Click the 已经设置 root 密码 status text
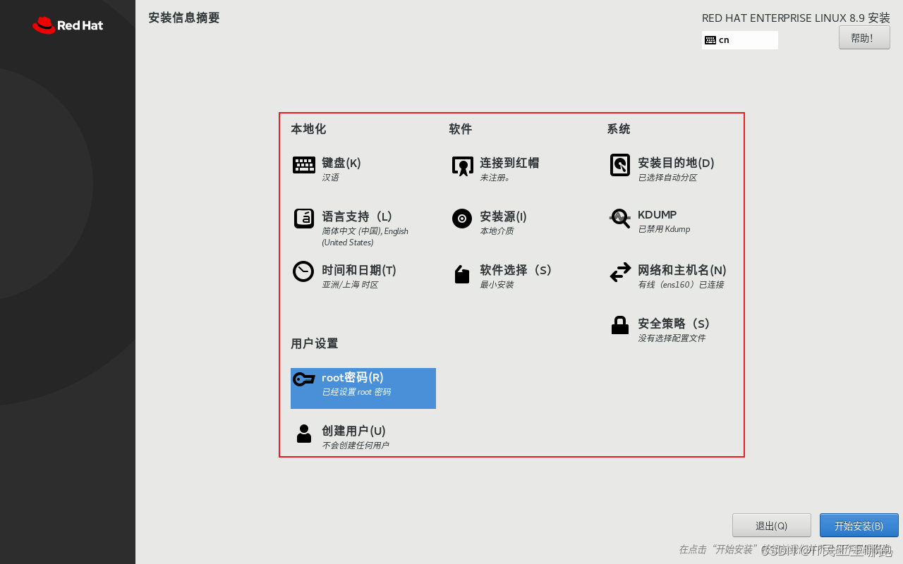This screenshot has width=903, height=564. click(x=356, y=392)
